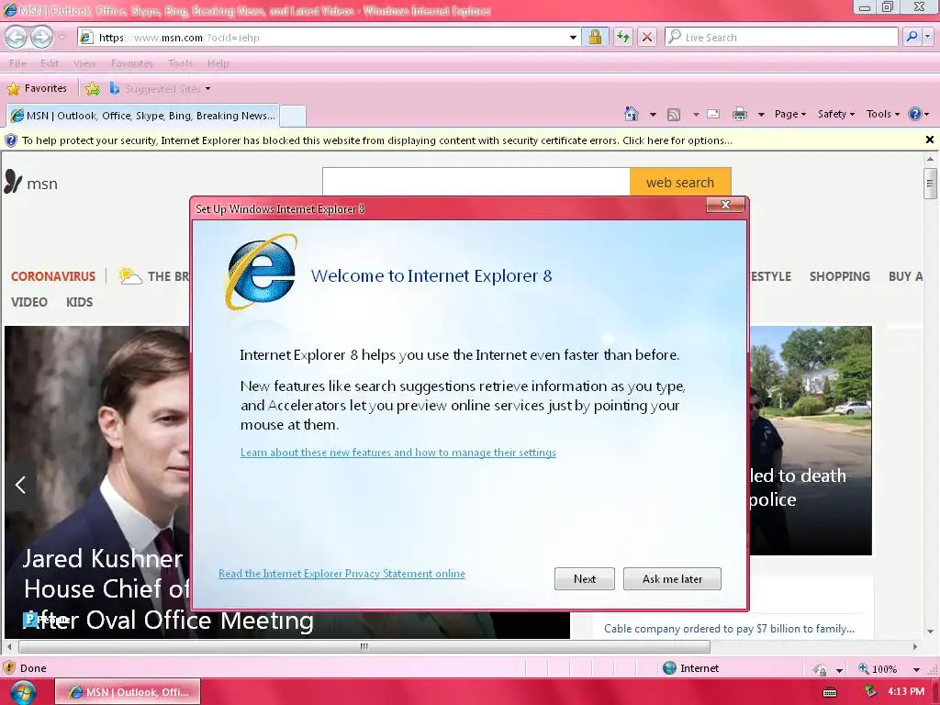
Task: Open the Favorites menu
Action: 132,63
